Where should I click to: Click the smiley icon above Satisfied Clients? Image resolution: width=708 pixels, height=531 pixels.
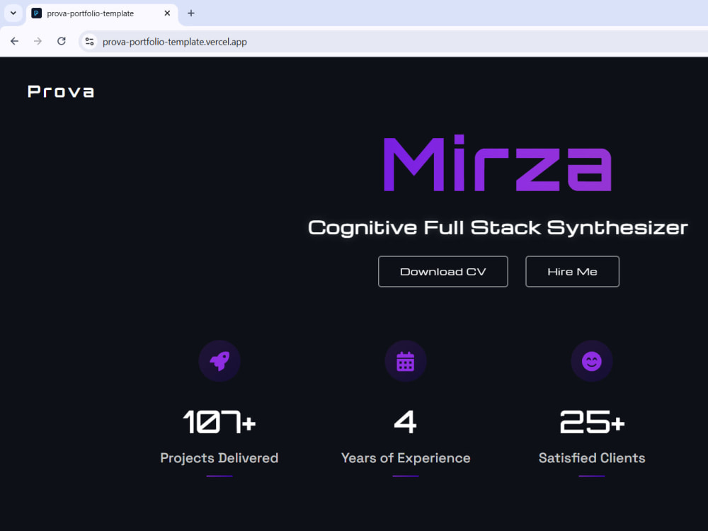click(591, 361)
